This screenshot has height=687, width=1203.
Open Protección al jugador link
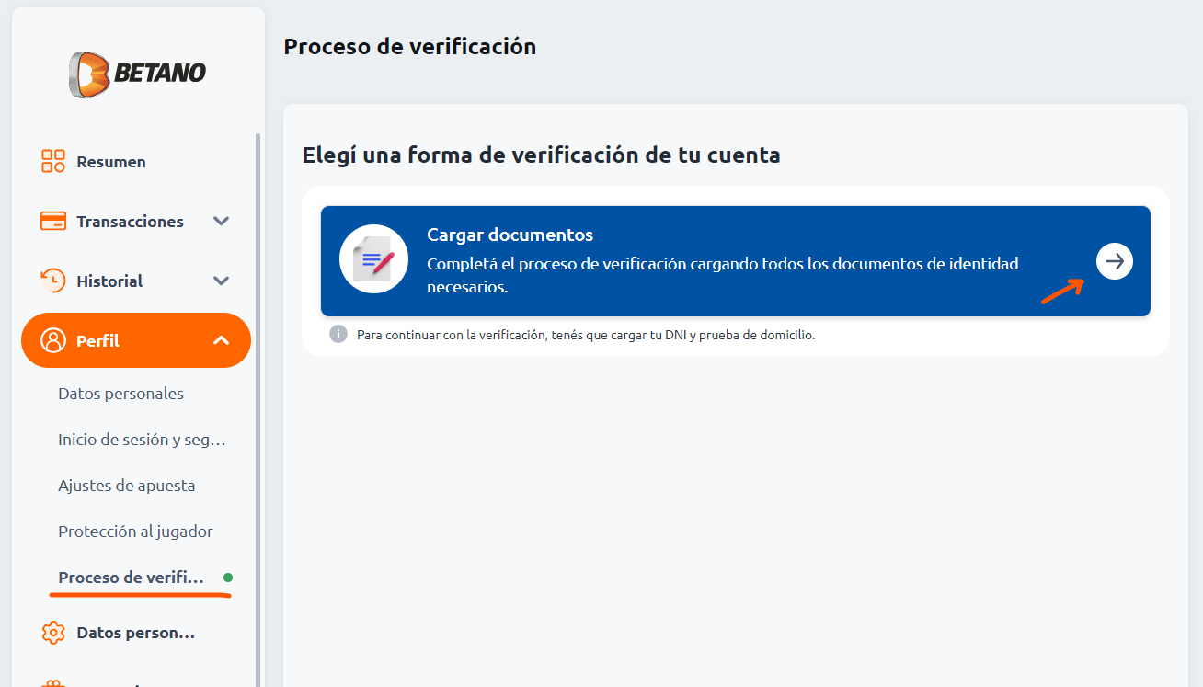pos(135,532)
